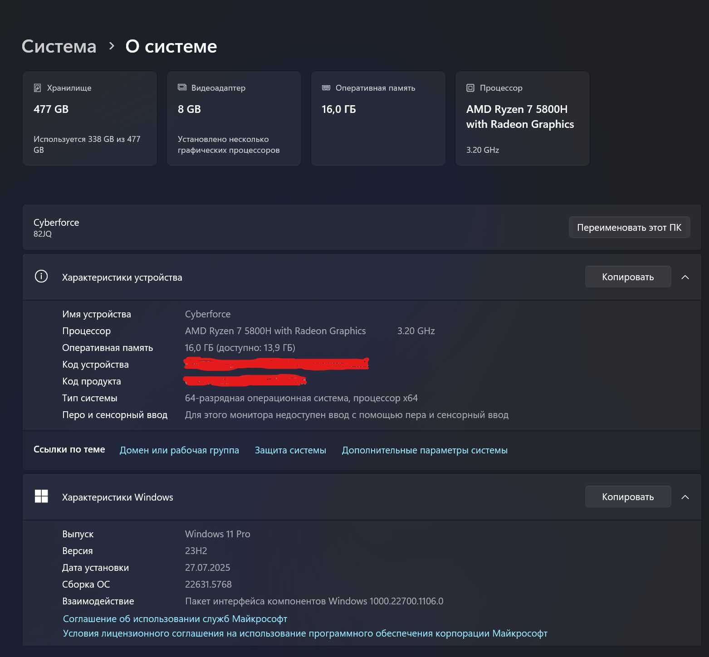This screenshot has height=657, width=709.
Task: Select the Cyberforce device name value
Action: [208, 314]
